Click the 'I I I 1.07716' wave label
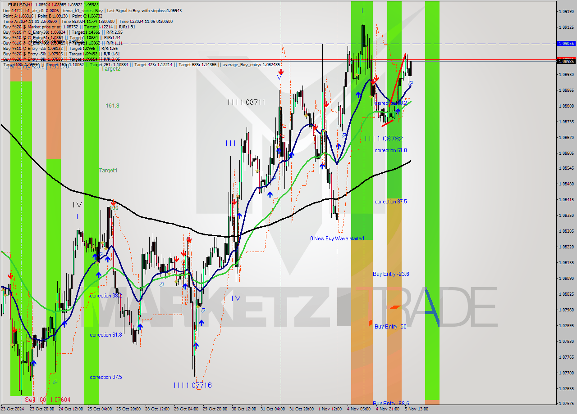Image resolution: width=577 pixels, height=414 pixels. tap(192, 386)
